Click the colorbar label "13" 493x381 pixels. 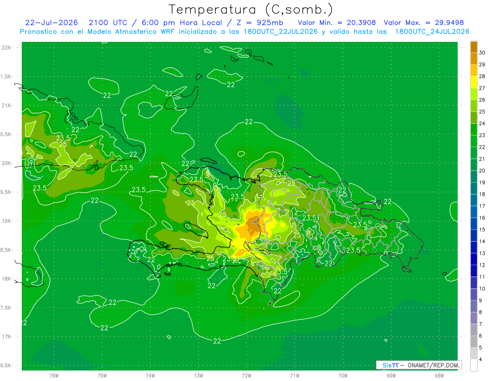click(483, 253)
